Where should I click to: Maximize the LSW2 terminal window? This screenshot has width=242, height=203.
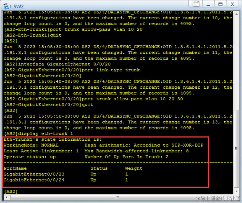(x=220, y=4)
